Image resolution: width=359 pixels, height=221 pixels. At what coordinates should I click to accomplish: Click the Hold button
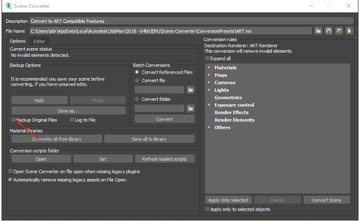pyautogui.click(x=40, y=100)
